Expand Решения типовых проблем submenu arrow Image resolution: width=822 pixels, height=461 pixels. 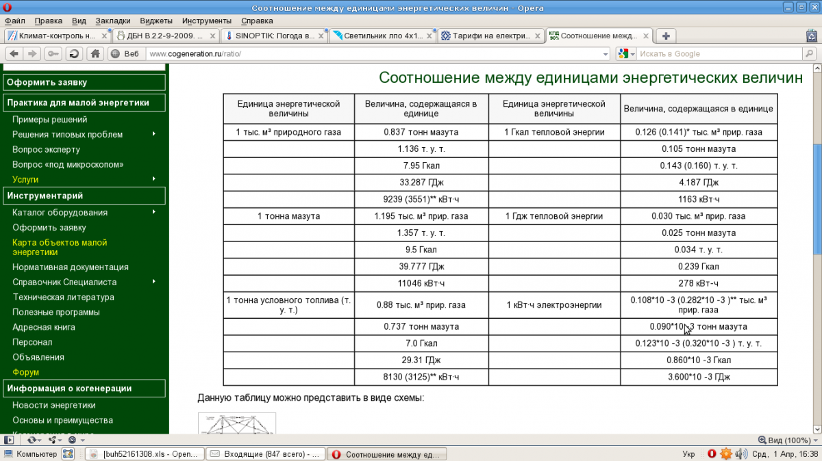click(154, 134)
